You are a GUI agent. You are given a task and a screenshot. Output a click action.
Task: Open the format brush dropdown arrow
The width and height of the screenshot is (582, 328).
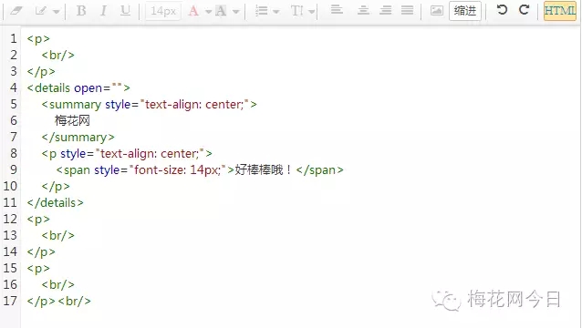pyautogui.click(x=56, y=12)
